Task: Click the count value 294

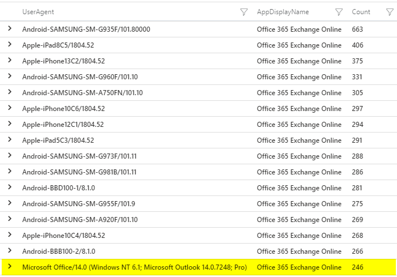Action: coord(357,125)
